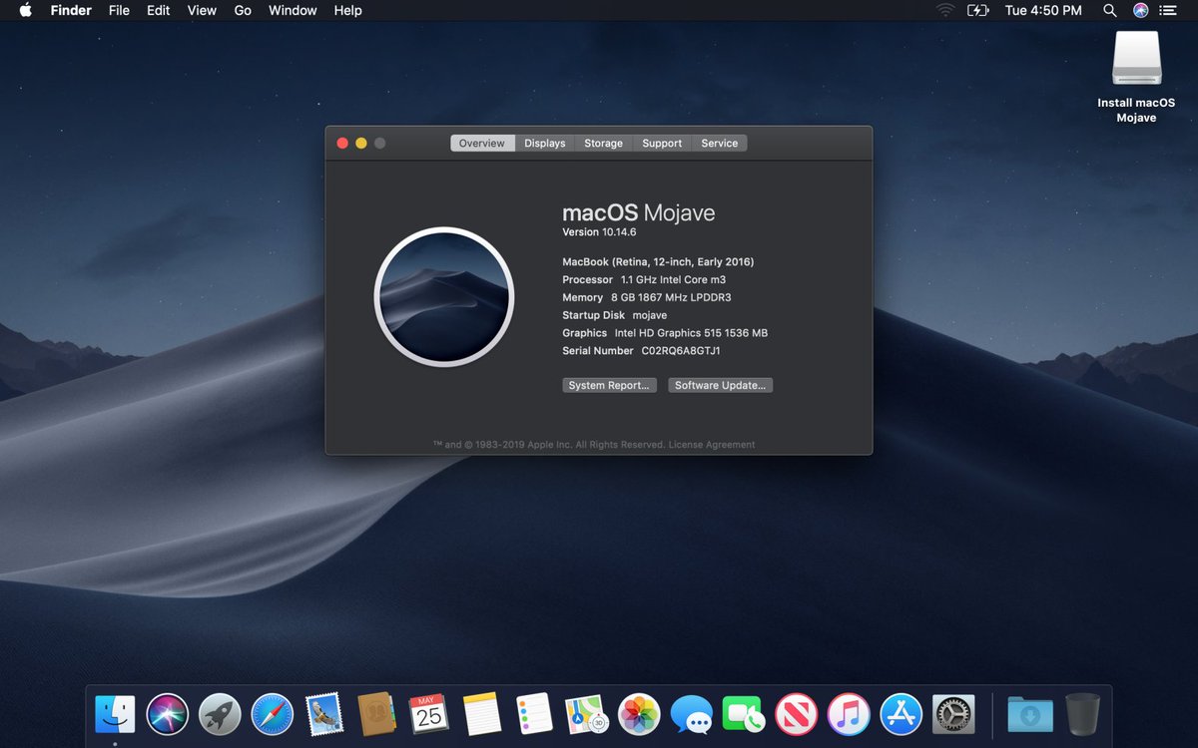Open the File menu
This screenshot has width=1198, height=748.
coord(119,10)
